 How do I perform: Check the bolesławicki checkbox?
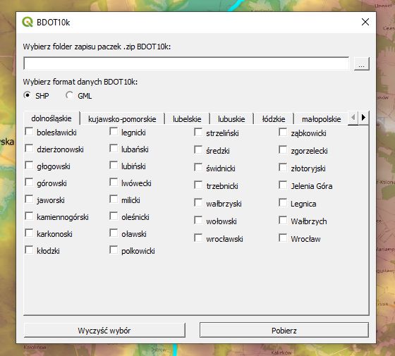pyautogui.click(x=29, y=131)
